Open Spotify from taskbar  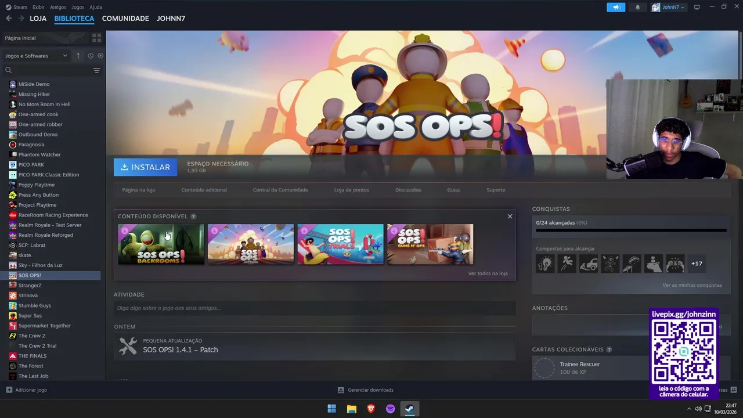[x=390, y=409]
